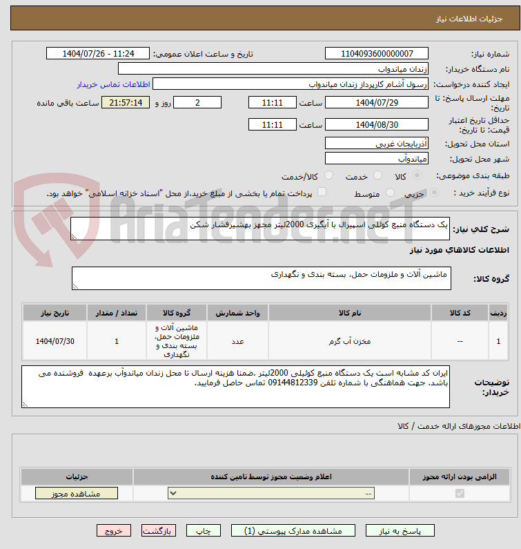Click the شماره نیاز field 1104093600000007

pos(377,54)
